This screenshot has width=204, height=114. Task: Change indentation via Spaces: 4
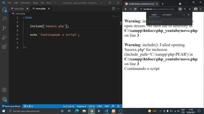point(82,106)
